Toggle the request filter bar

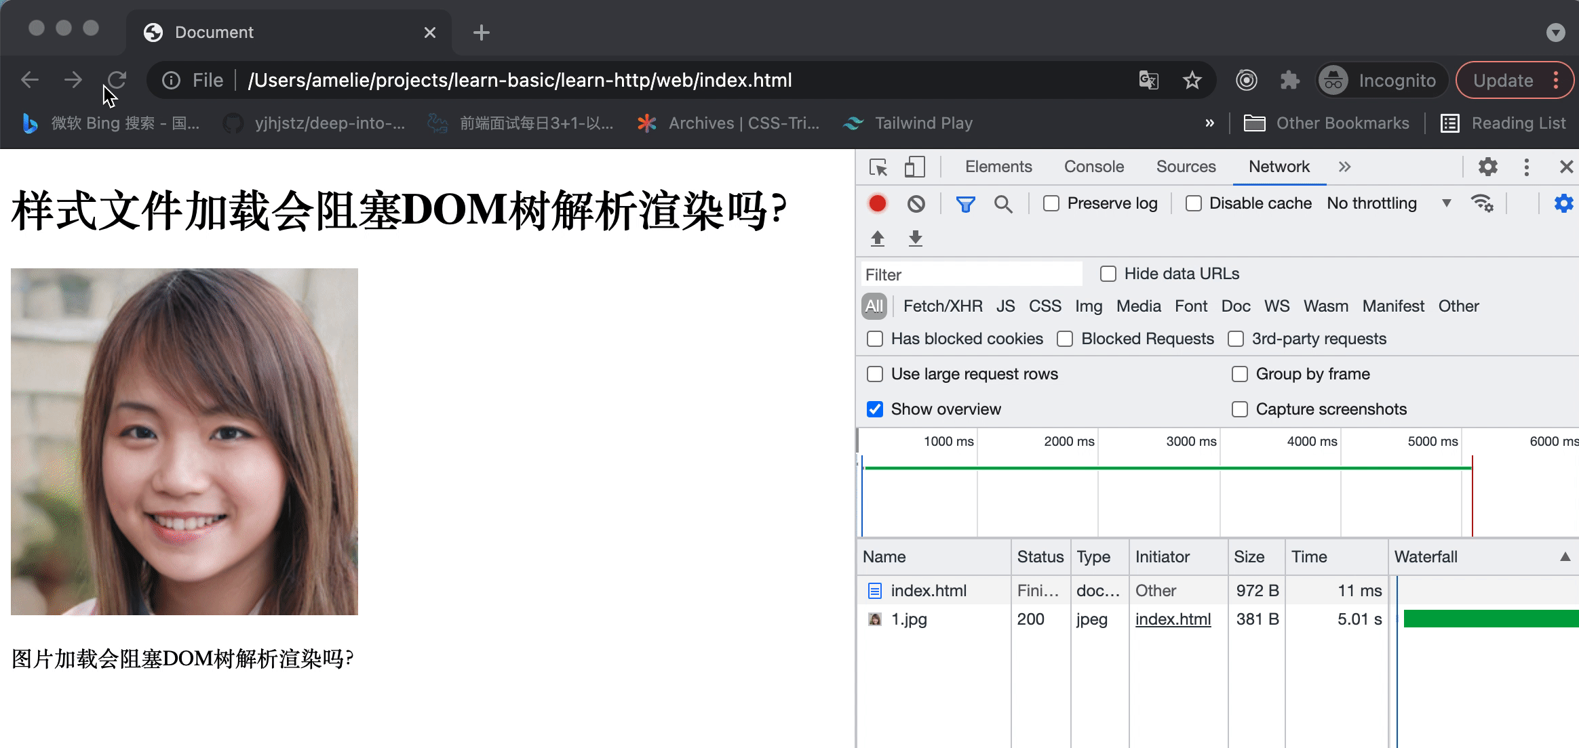[x=966, y=203]
